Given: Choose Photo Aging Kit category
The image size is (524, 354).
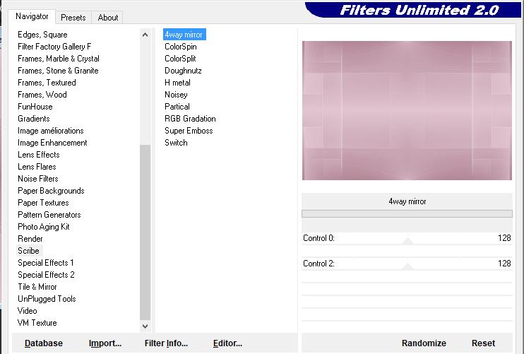Looking at the screenshot, I should click(44, 227).
